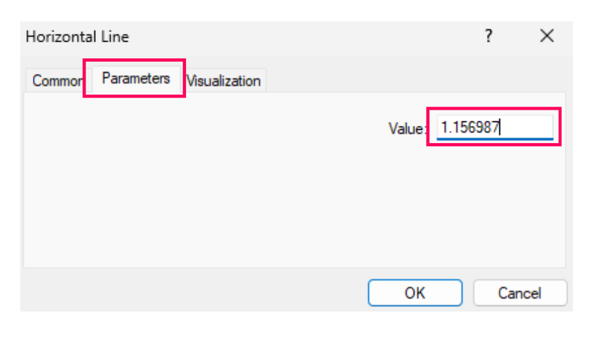Click the Value label text
Image resolution: width=592 pixels, height=339 pixels.
coord(407,128)
